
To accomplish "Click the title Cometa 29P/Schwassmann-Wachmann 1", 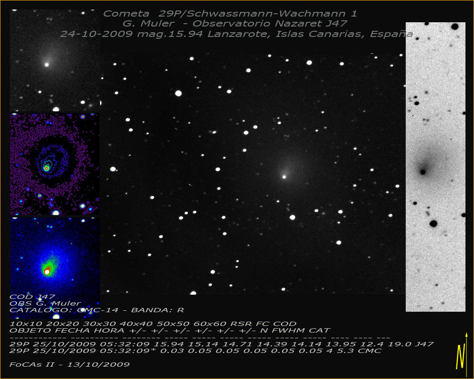I will pyautogui.click(x=230, y=14).
